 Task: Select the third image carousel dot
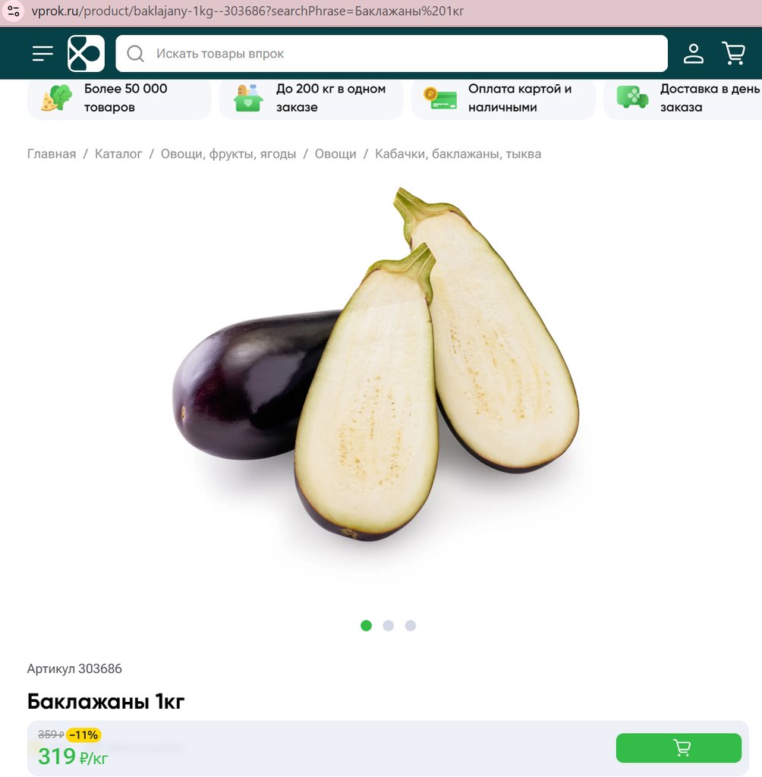click(x=411, y=626)
